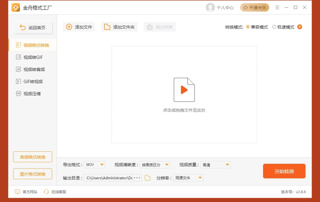Click the plus circle icon on 添加文件
The width and height of the screenshot is (320, 202).
pos(69,27)
